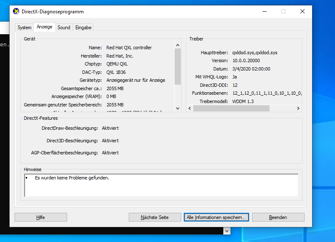Switch to the System tab
The image size is (335, 242).
click(x=24, y=28)
